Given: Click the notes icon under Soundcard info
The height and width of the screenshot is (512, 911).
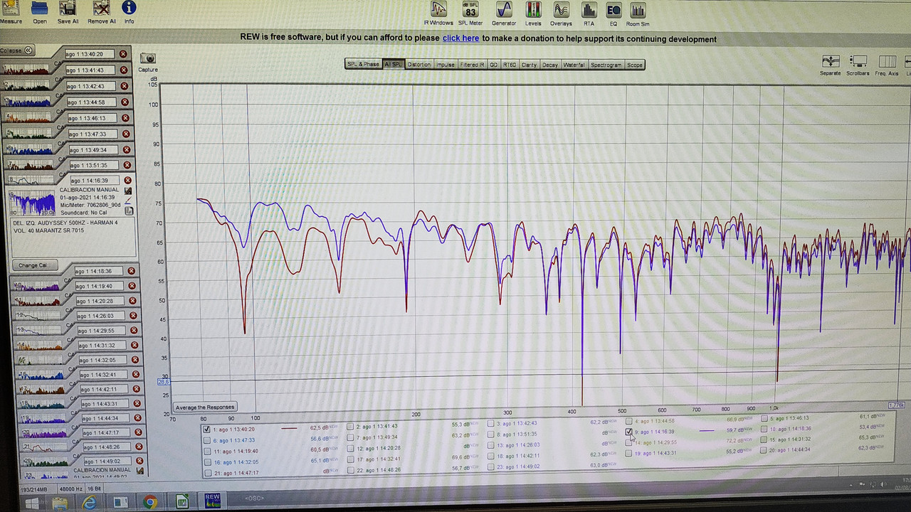Looking at the screenshot, I should pyautogui.click(x=129, y=210).
